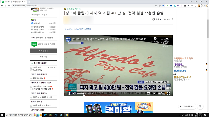
Task: Click chat username bluebell_96
Action: point(180,71)
